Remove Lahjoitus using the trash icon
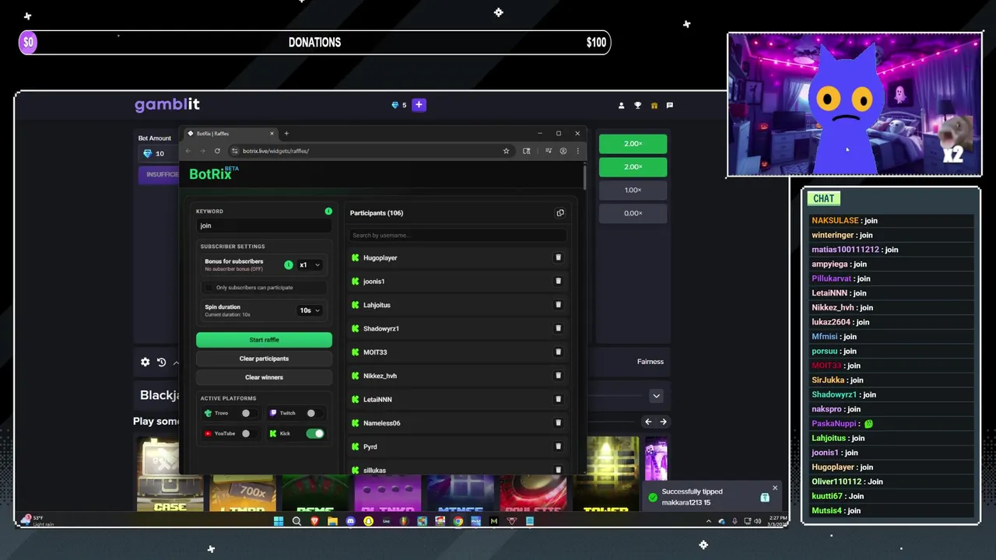Screen dimensions: 996x560 pos(558,305)
